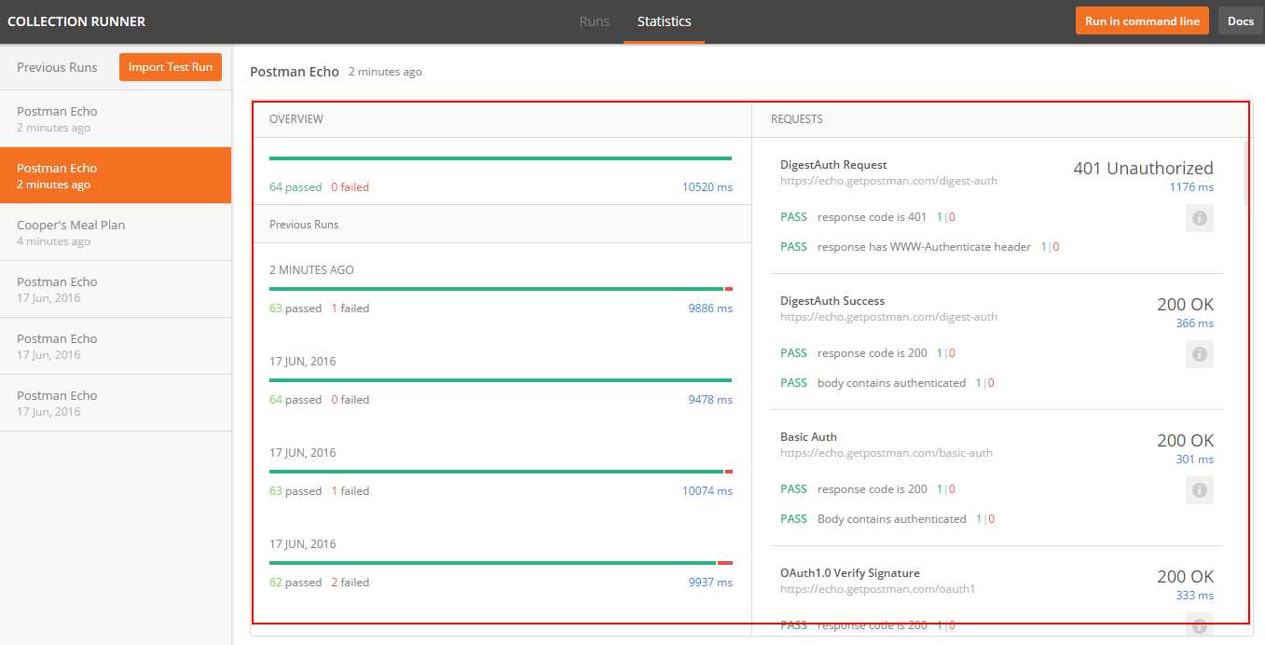Click the 1176 ms response time
This screenshot has height=645, width=1265.
pos(1191,187)
